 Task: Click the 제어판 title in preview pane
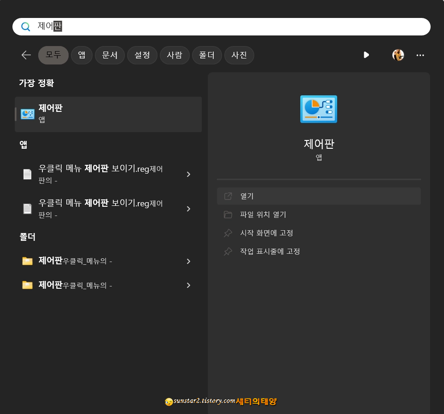(x=319, y=144)
